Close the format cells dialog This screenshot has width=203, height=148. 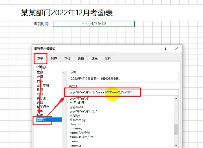coord(177,48)
